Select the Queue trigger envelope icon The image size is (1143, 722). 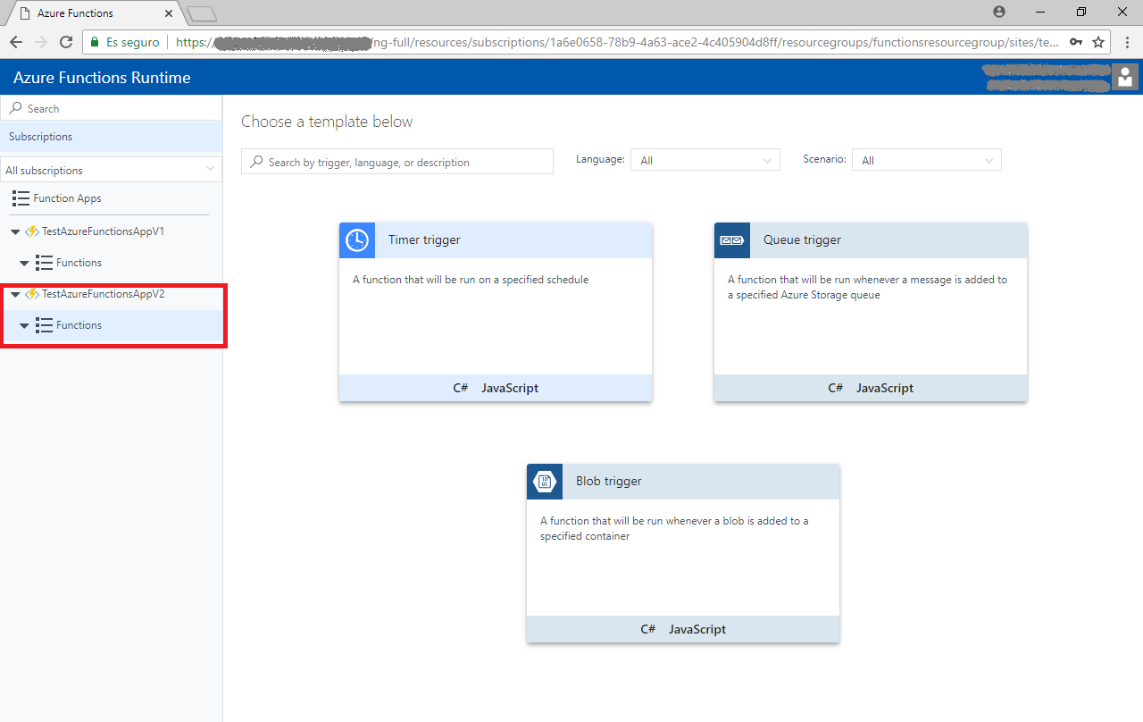(x=732, y=240)
